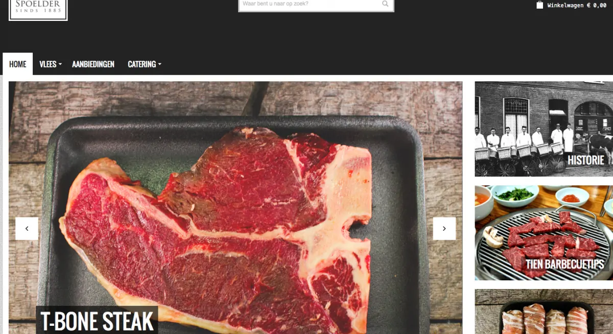Viewport: 613px width, 334px height.
Task: Click the Spoelder logo
Action: (38, 10)
